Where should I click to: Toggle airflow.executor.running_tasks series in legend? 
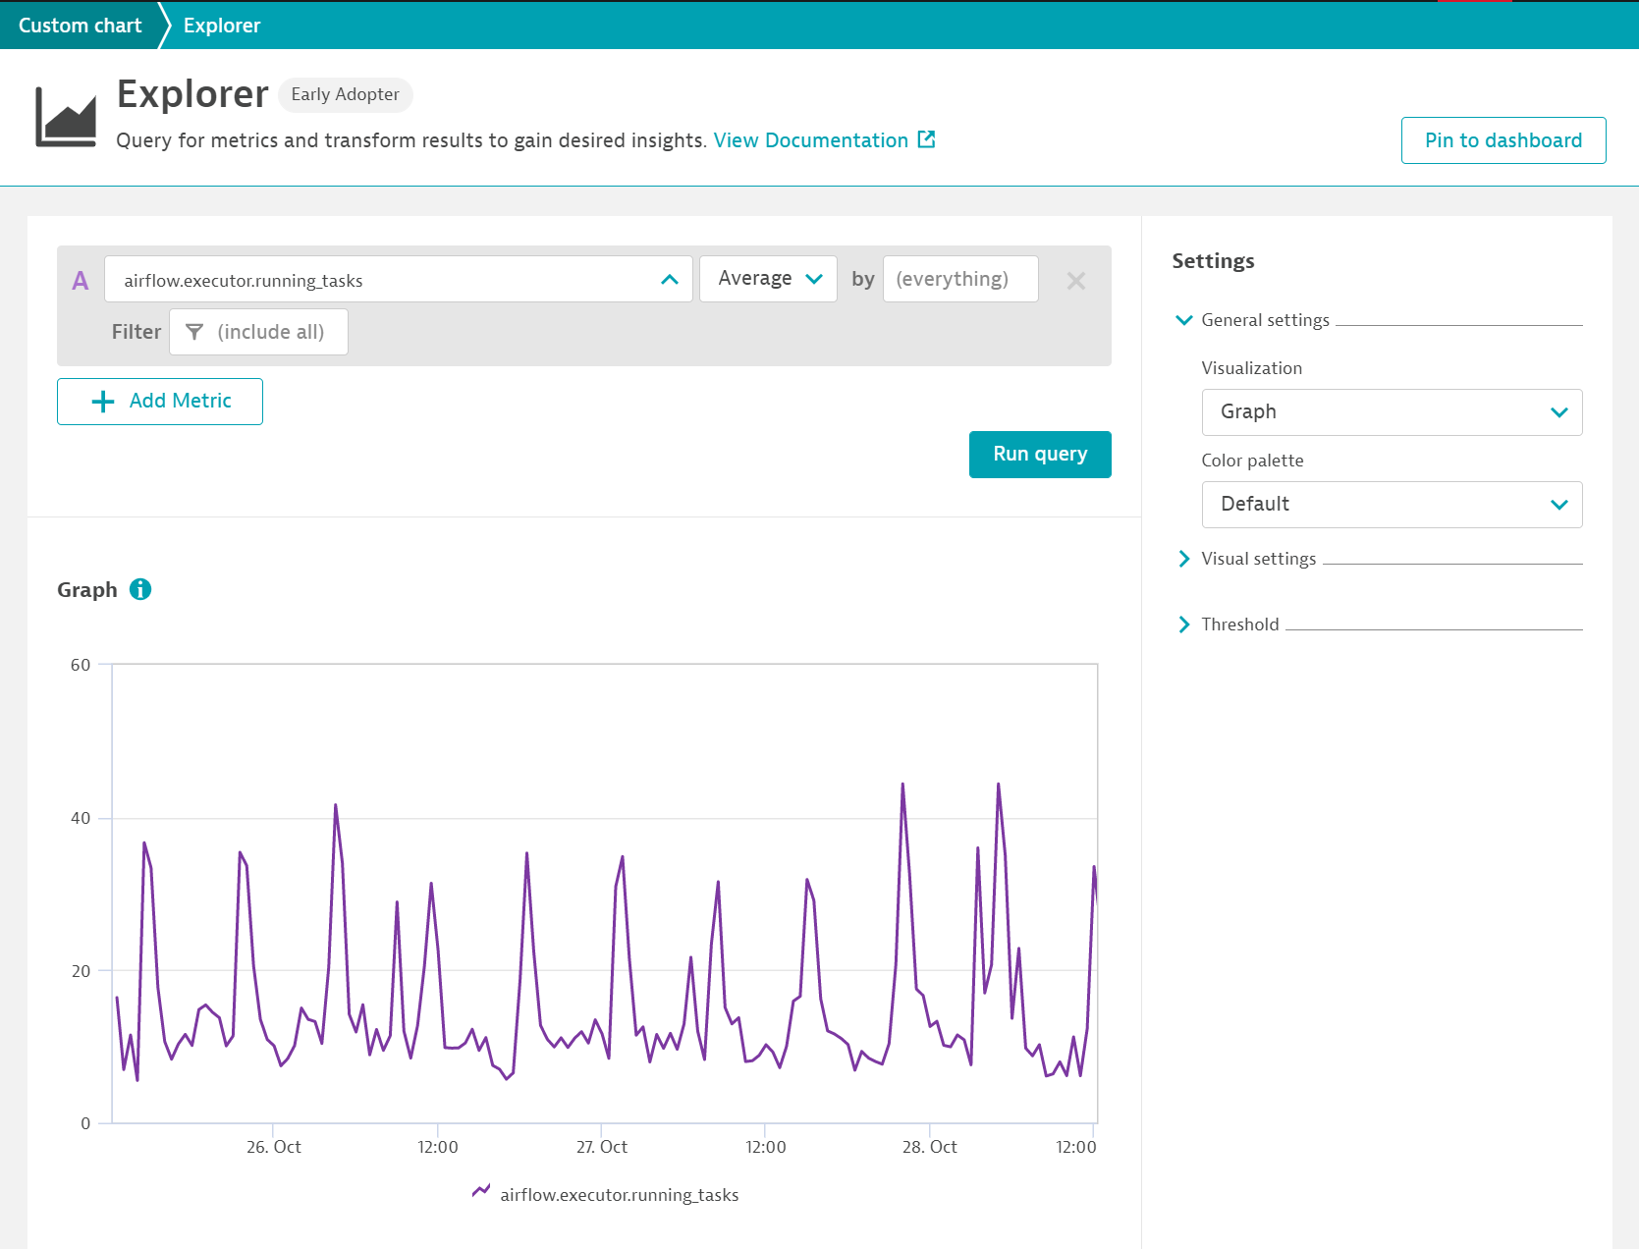click(620, 1195)
